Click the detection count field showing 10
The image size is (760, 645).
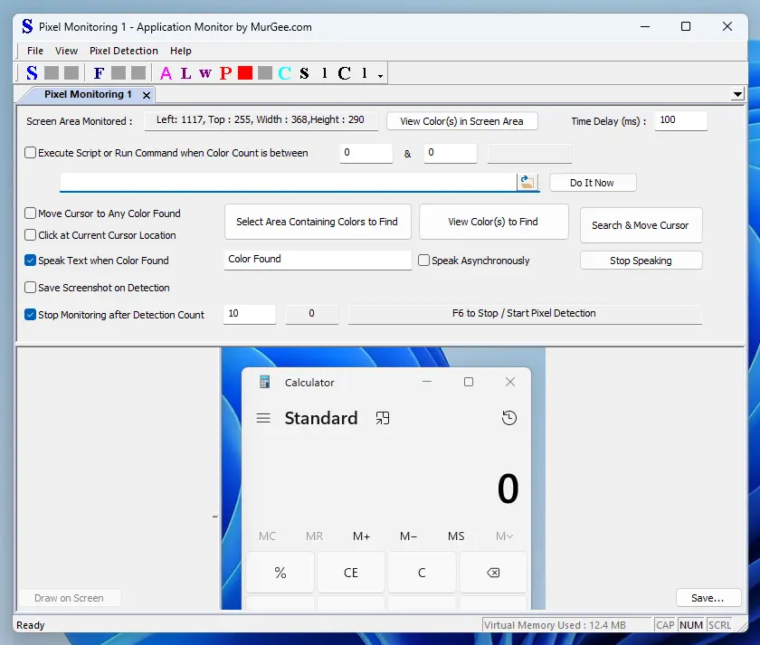point(250,314)
